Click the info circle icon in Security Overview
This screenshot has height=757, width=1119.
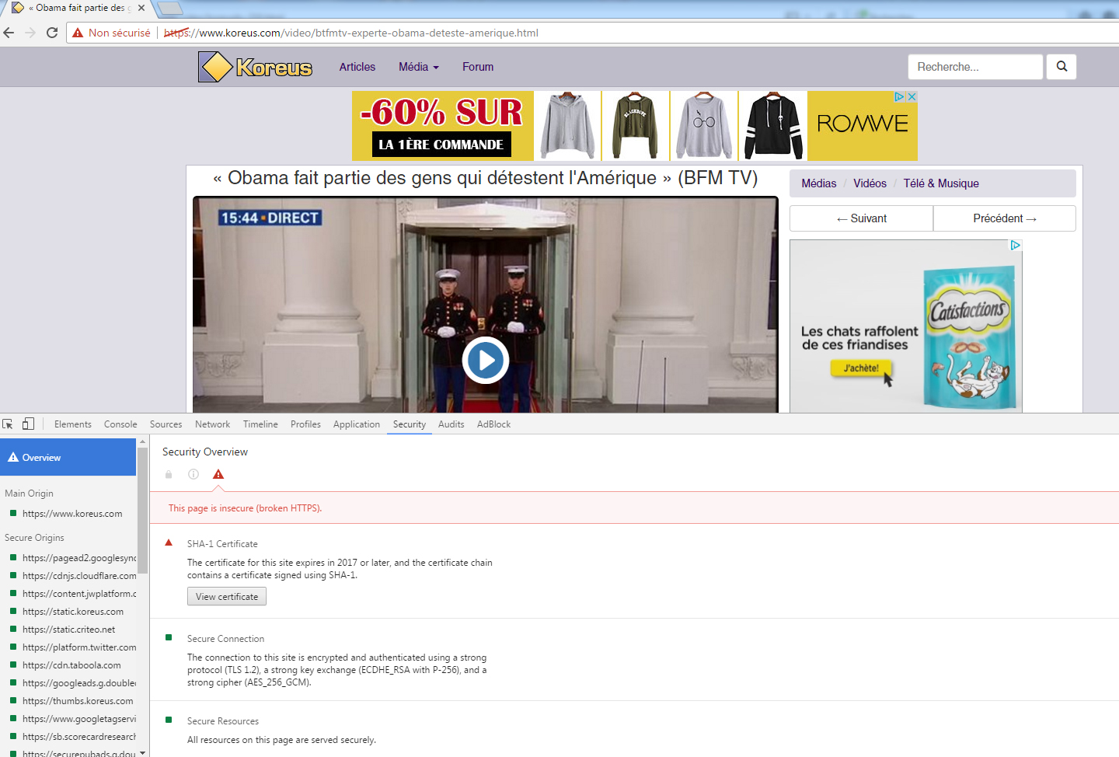(193, 474)
